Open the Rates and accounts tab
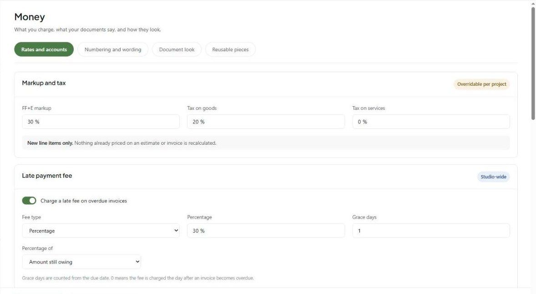This screenshot has width=536, height=294. click(x=44, y=49)
